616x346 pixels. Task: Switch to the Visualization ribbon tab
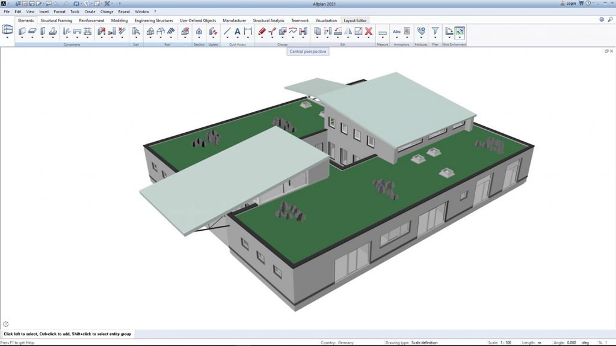pyautogui.click(x=326, y=20)
